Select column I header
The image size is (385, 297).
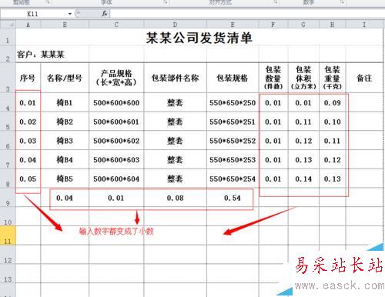tap(364, 25)
